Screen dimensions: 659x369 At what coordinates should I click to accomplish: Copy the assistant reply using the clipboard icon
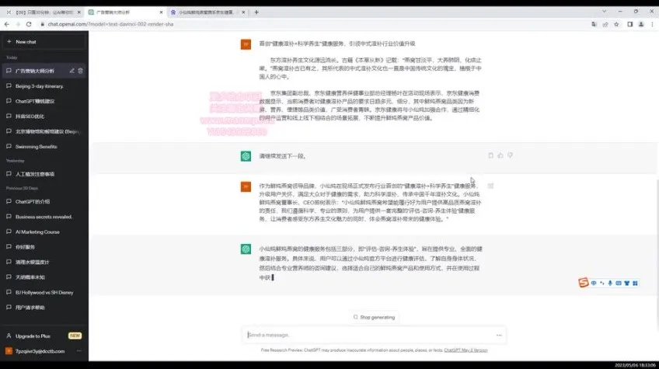[490, 155]
